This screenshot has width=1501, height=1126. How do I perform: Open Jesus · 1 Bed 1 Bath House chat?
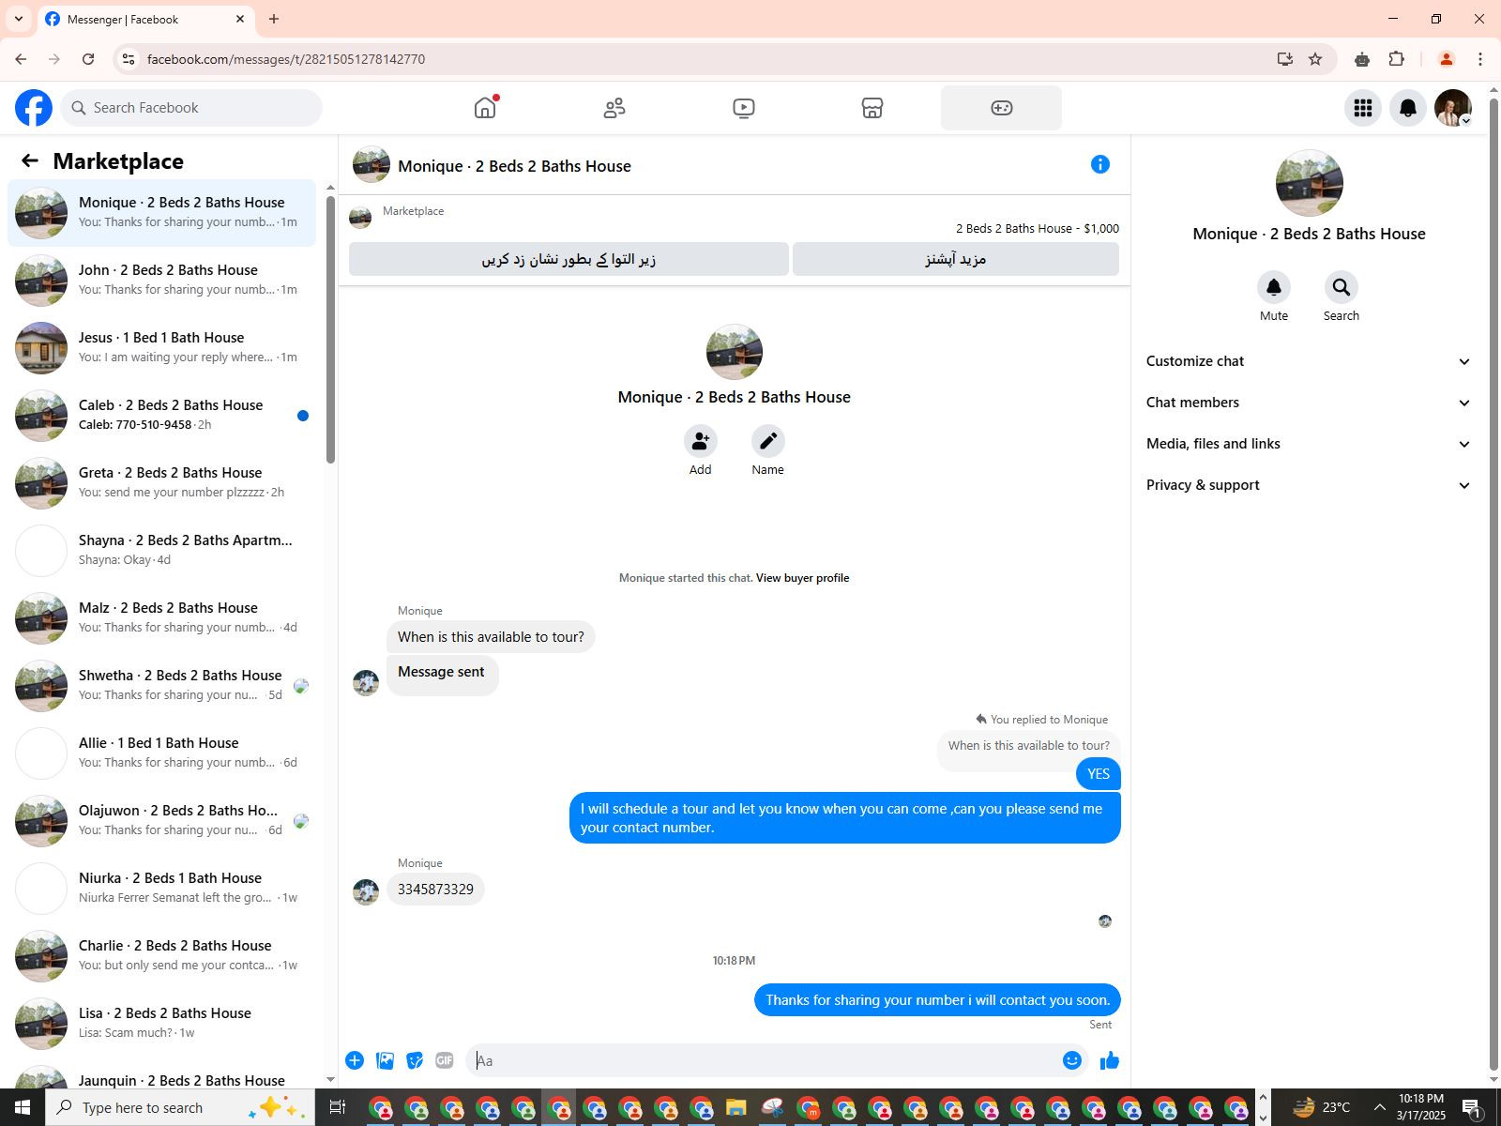(x=161, y=348)
